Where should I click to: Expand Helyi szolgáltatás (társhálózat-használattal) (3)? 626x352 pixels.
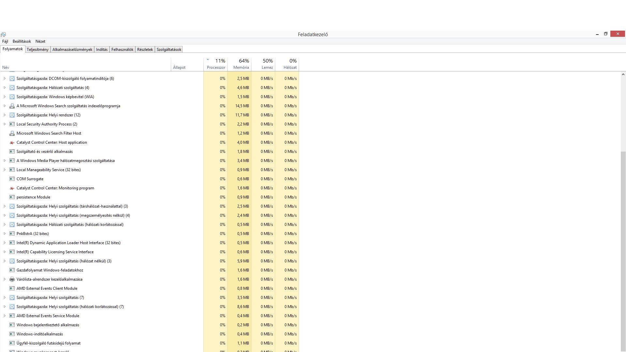coord(5,206)
